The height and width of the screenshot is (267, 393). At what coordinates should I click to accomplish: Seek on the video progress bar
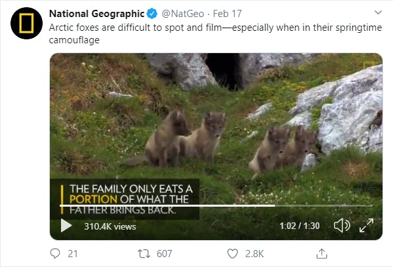tap(216, 205)
